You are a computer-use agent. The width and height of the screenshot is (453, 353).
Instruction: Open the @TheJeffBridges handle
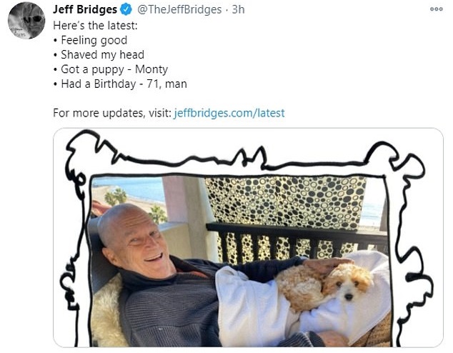[179, 9]
